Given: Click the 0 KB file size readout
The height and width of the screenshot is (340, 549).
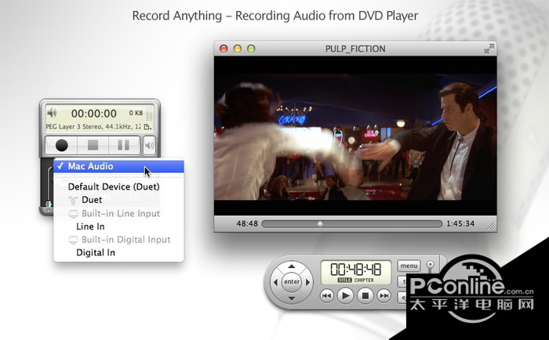Looking at the screenshot, I should (x=136, y=113).
